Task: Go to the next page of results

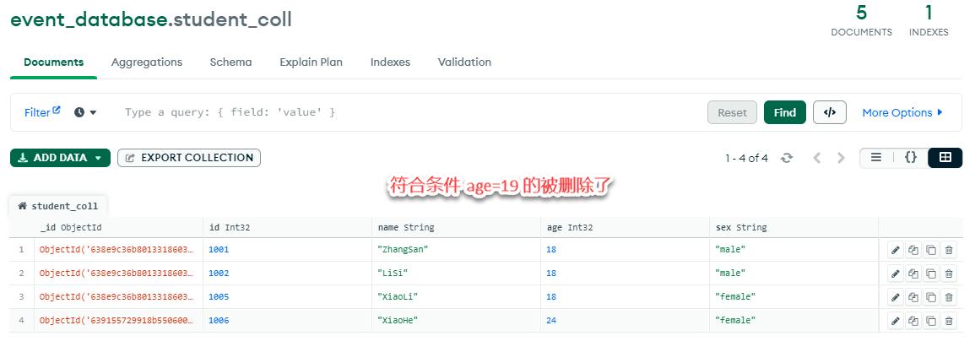Action: (x=841, y=158)
